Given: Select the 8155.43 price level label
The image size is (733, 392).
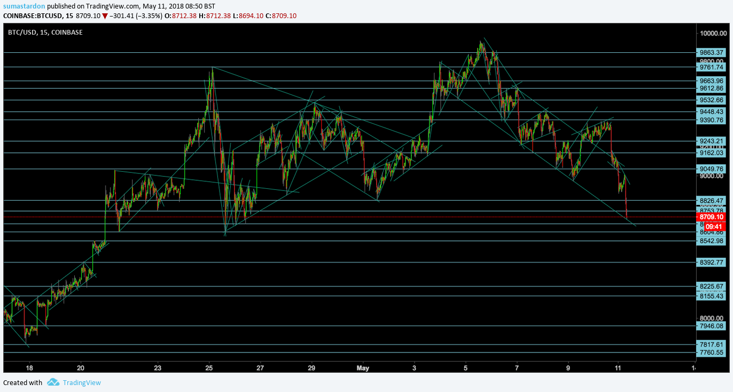Looking at the screenshot, I should (712, 296).
